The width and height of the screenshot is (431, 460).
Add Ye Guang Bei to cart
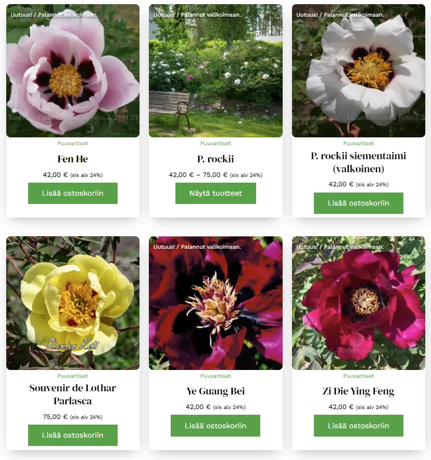coord(215,426)
